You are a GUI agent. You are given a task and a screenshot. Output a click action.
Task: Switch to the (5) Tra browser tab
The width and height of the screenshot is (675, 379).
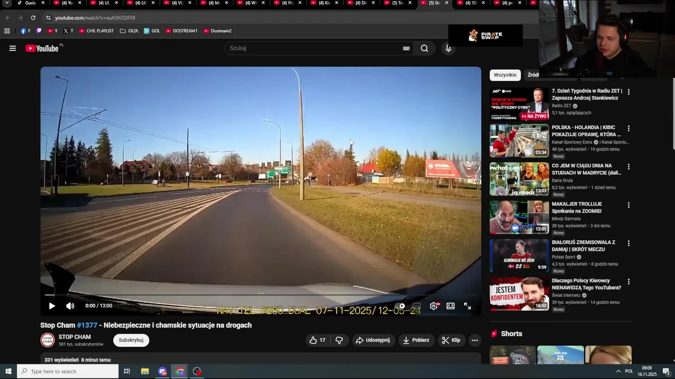[398, 3]
